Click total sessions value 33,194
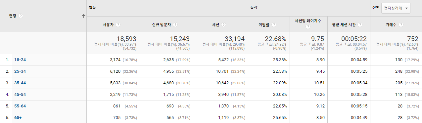Viewport: 422px width, 123px height. [235, 39]
